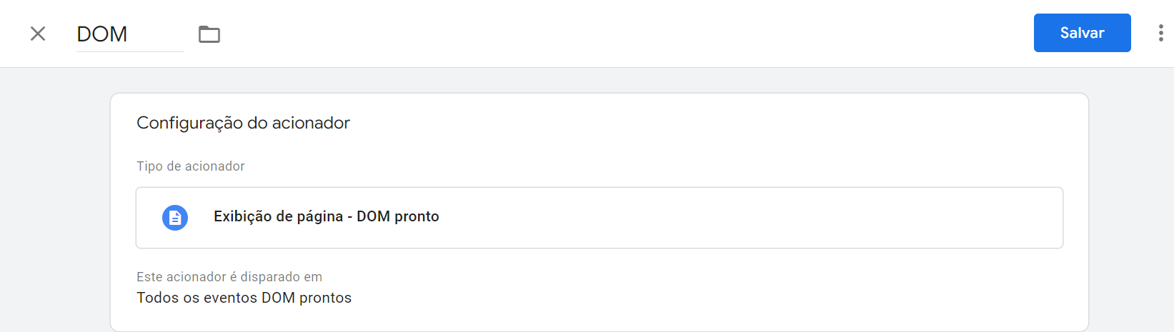This screenshot has width=1174, height=332.
Task: Save the trigger with Salvar
Action: coord(1082,33)
